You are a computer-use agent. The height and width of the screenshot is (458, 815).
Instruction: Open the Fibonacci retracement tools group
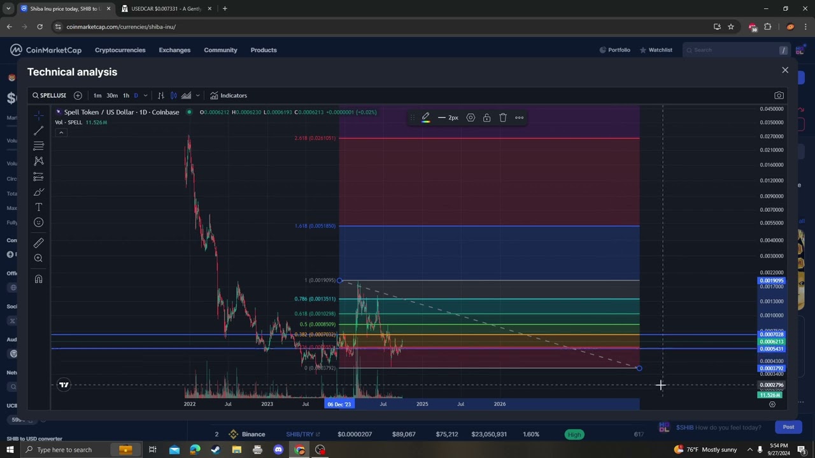(x=38, y=146)
